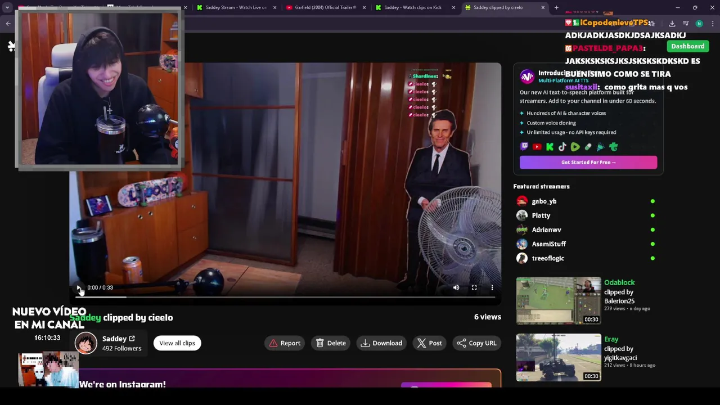
Task: Open the Dashboard button
Action: (687, 46)
